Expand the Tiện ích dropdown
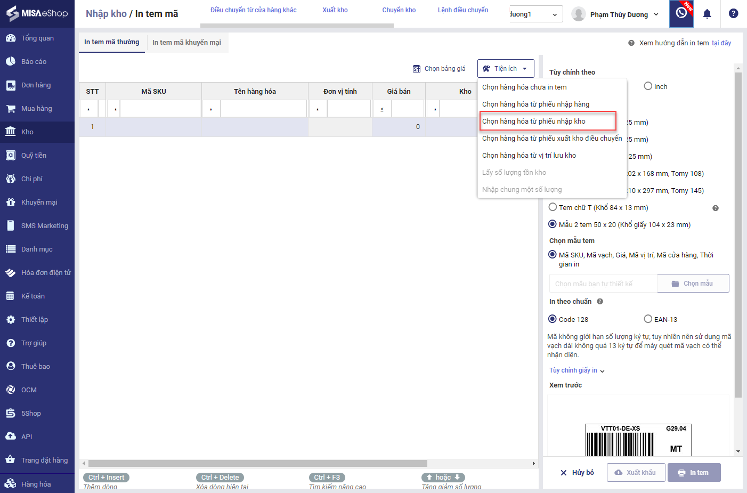Viewport: 747px width, 493px height. pyautogui.click(x=505, y=69)
